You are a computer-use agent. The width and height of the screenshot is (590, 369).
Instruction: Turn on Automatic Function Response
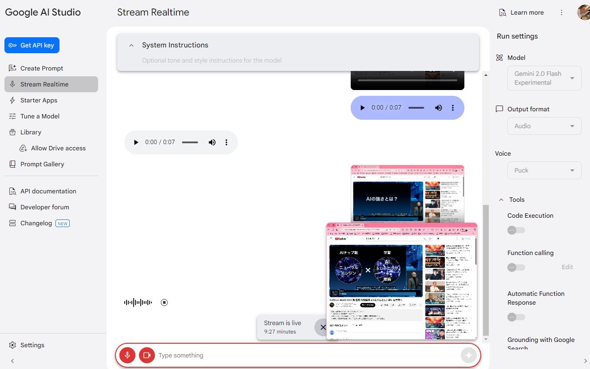pyautogui.click(x=516, y=317)
